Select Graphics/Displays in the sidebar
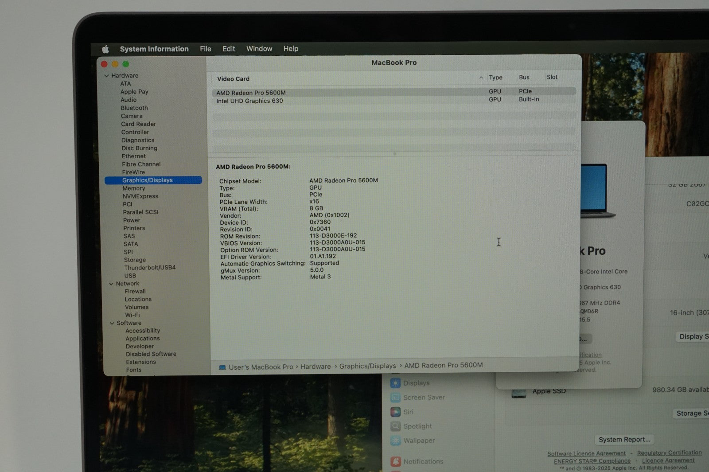709x472 pixels. coord(153,180)
